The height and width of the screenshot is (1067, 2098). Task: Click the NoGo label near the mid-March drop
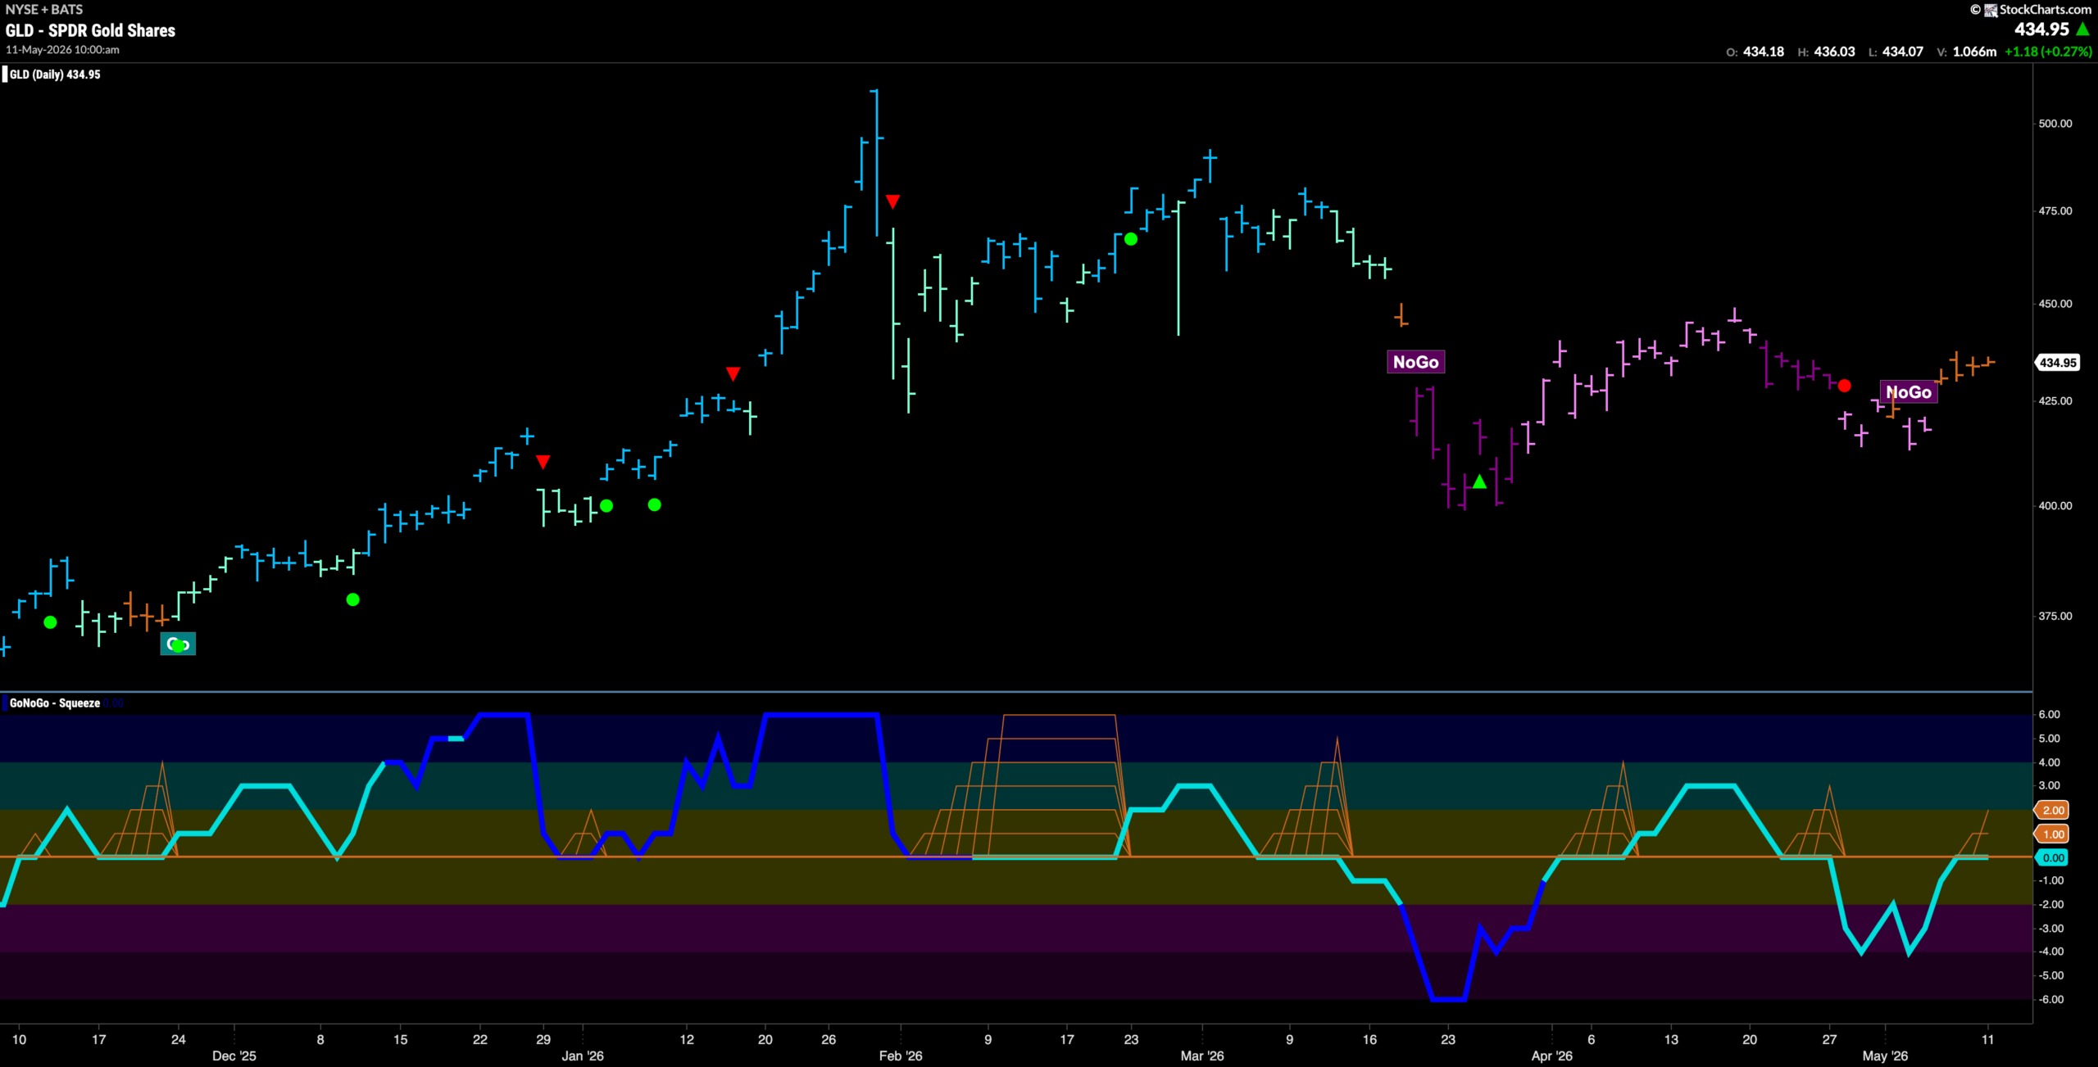1415,362
